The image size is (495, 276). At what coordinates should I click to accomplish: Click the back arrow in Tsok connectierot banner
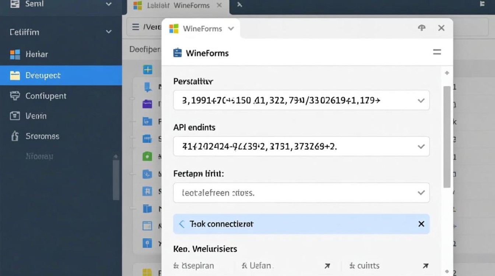coord(182,224)
